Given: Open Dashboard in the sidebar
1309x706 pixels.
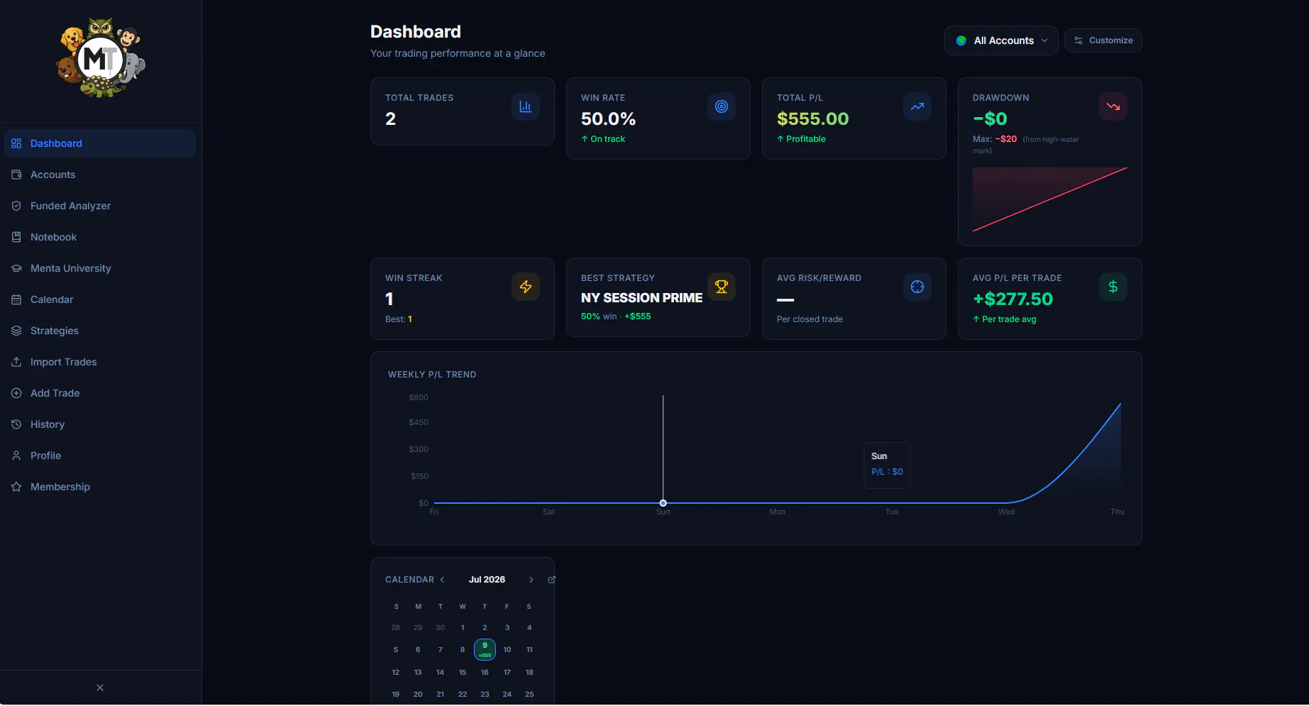Looking at the screenshot, I should pyautogui.click(x=99, y=143).
